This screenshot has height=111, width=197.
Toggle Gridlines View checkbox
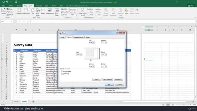click(x=88, y=12)
